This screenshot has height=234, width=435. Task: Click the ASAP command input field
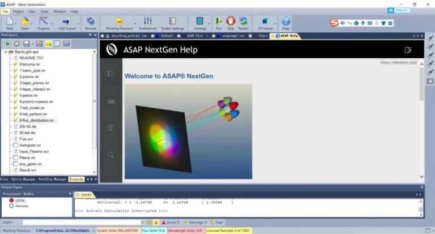pos(82,222)
